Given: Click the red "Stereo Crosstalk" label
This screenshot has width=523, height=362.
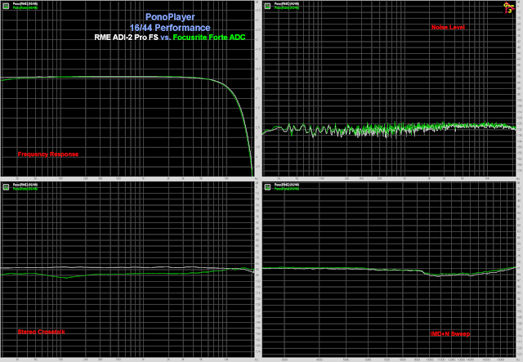Looking at the screenshot, I should coord(42,332).
